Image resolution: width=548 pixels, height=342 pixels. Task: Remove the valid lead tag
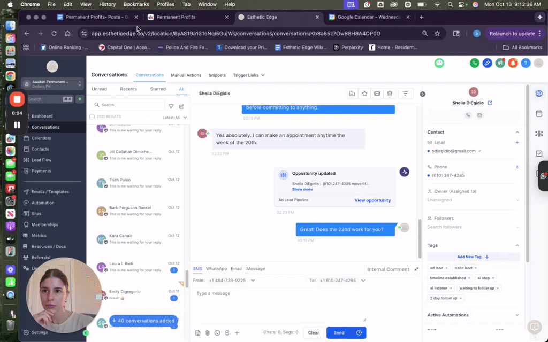(475, 268)
